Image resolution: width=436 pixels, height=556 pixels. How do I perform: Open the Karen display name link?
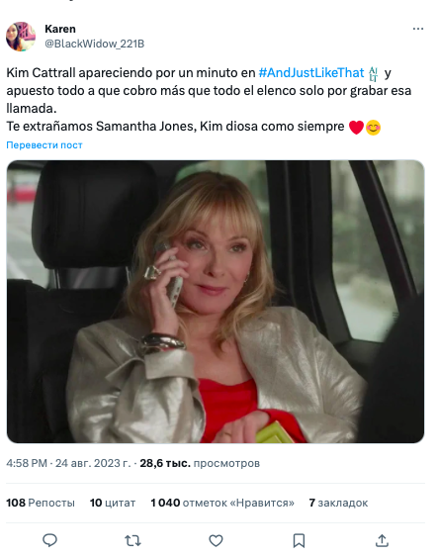click(x=60, y=29)
